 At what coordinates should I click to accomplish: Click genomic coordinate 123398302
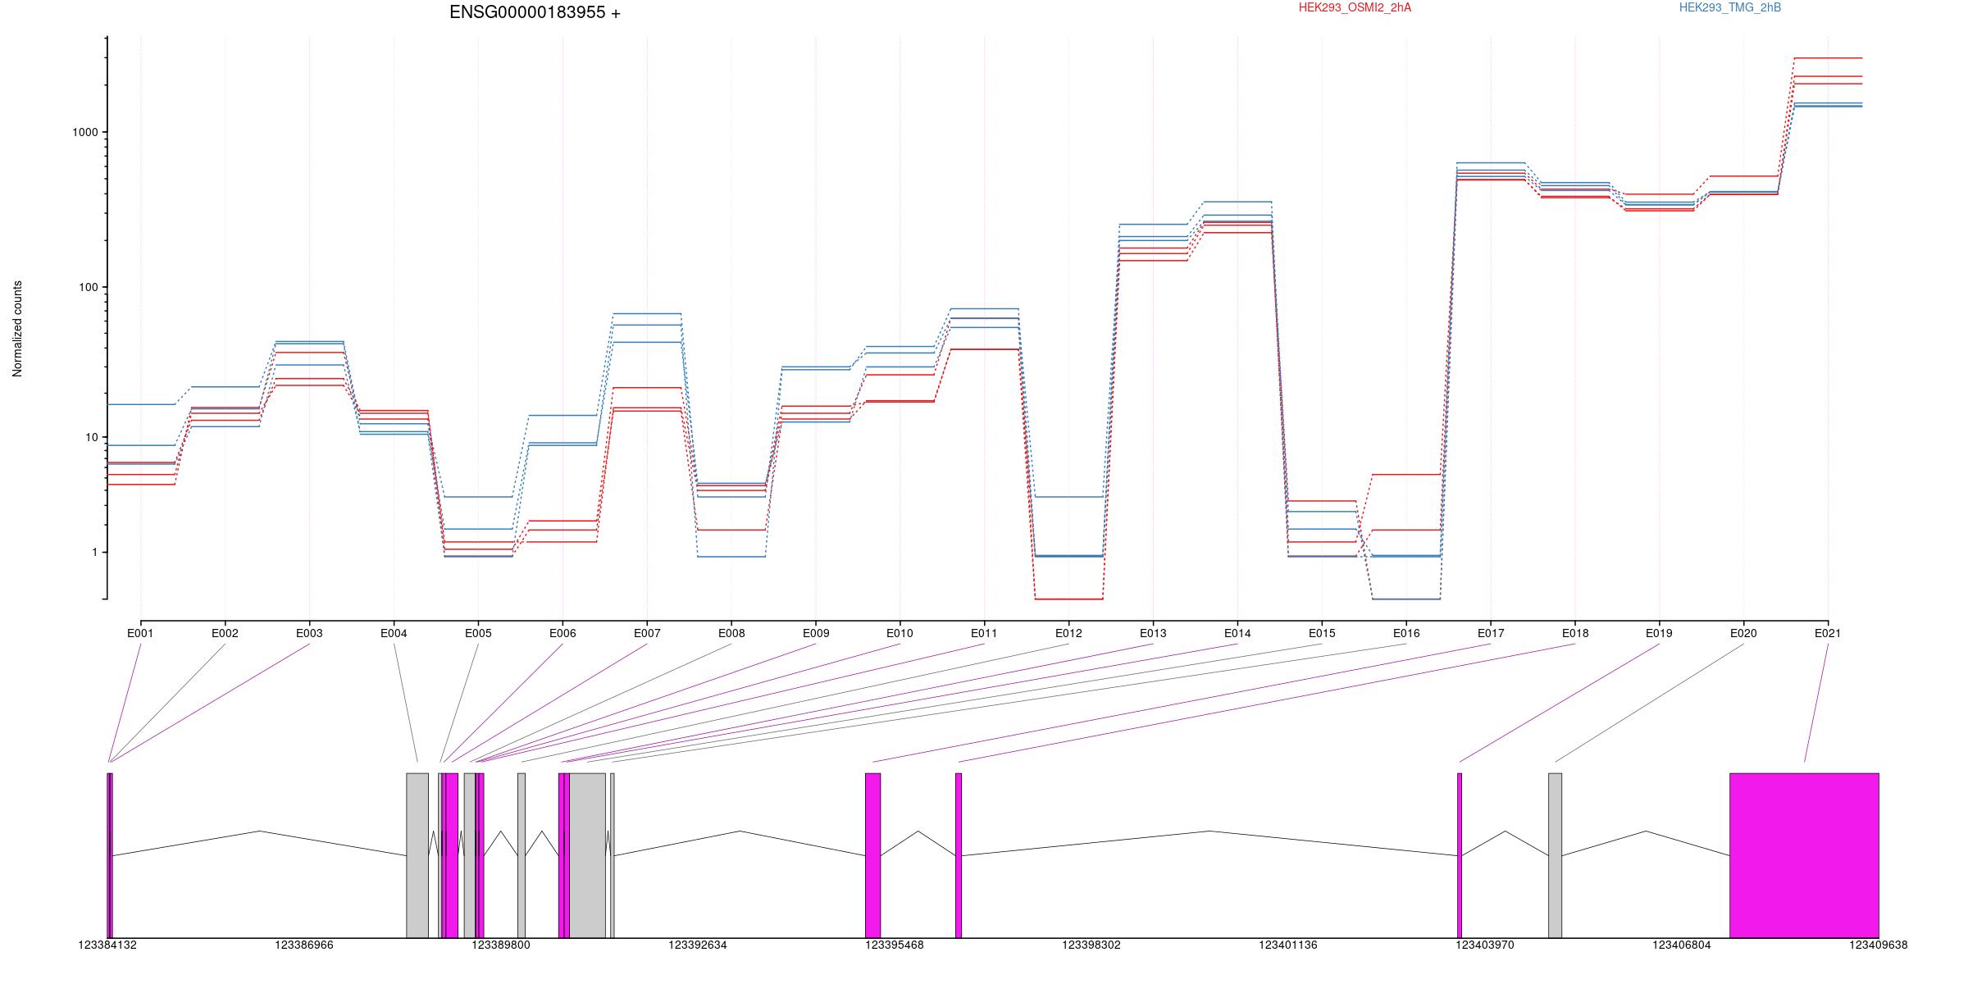[1091, 945]
